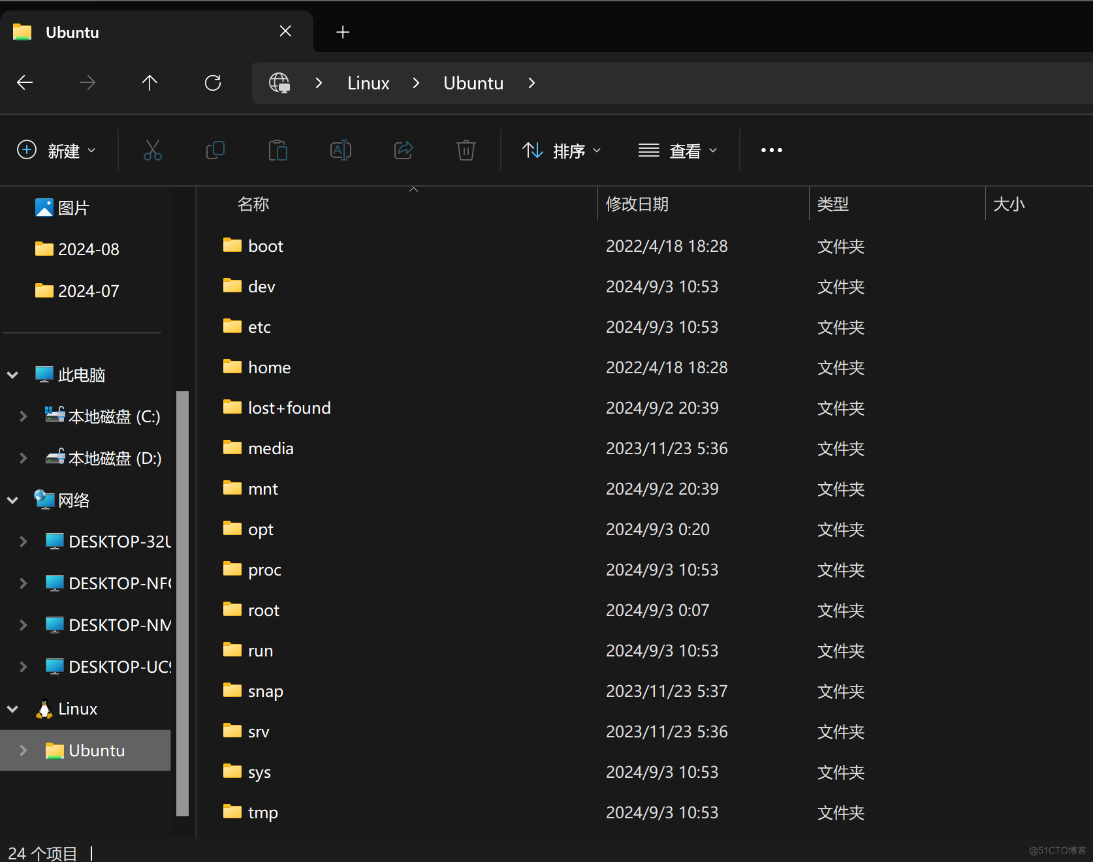Click the Share icon in toolbar
Image resolution: width=1093 pixels, height=862 pixels.
point(404,151)
